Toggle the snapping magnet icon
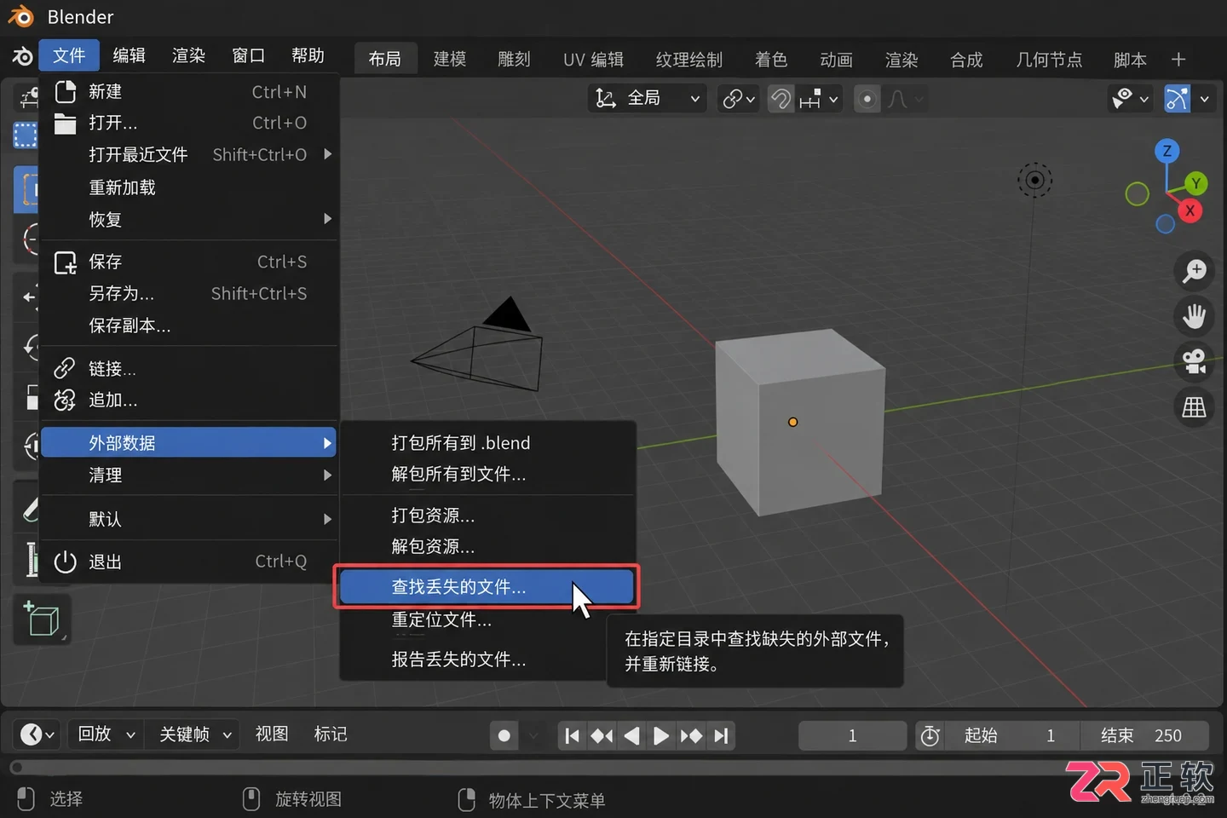The height and width of the screenshot is (818, 1227). click(781, 99)
